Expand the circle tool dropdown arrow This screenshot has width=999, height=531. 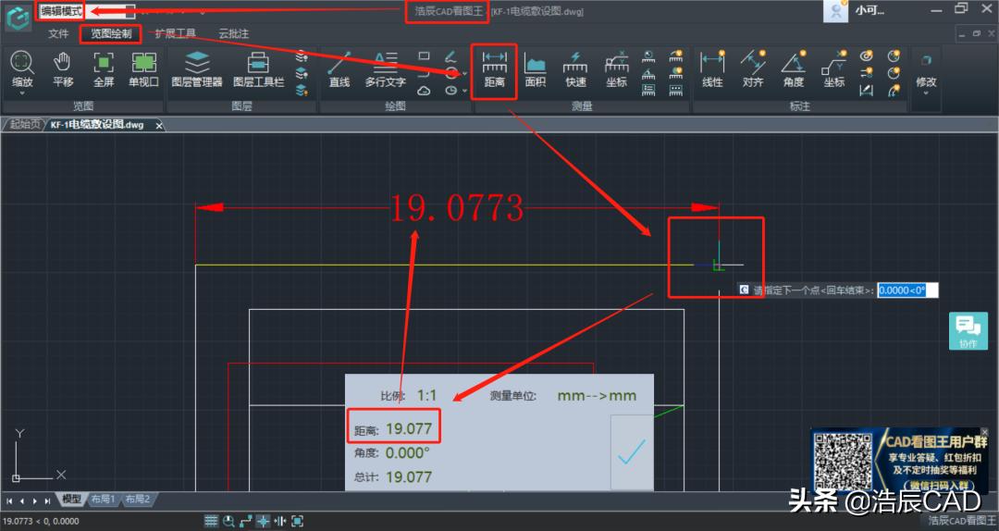[464, 74]
